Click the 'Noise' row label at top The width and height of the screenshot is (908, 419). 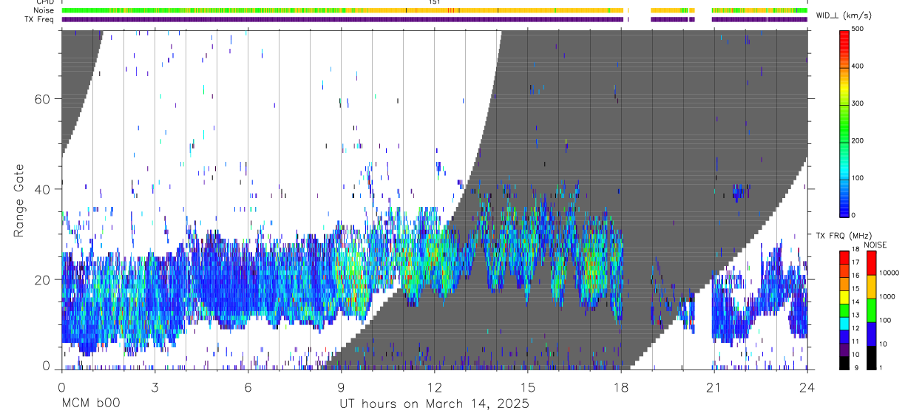click(x=44, y=10)
